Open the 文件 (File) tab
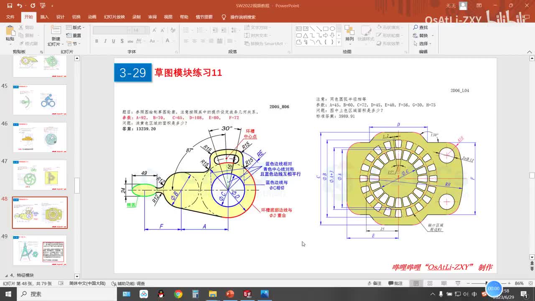 coord(10,17)
